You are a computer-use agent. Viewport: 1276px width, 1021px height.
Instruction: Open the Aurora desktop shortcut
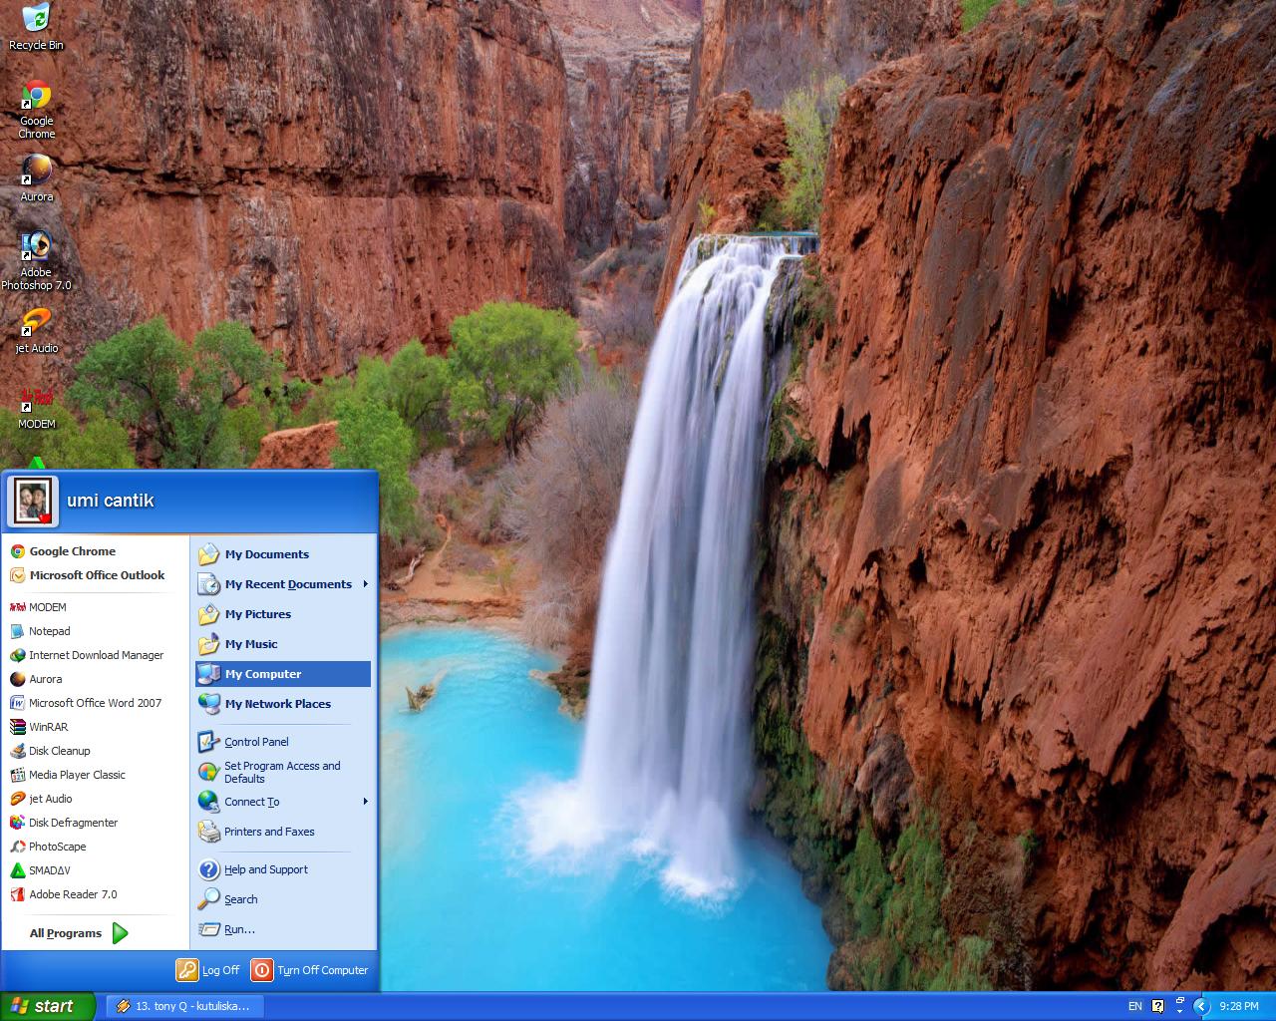click(x=36, y=171)
